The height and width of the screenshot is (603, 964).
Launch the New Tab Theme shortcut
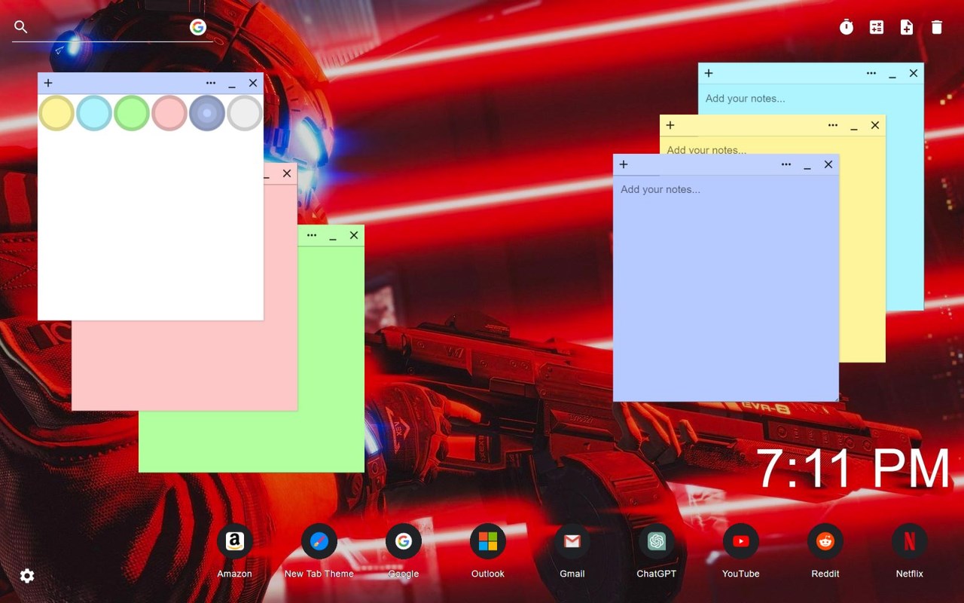click(x=319, y=541)
